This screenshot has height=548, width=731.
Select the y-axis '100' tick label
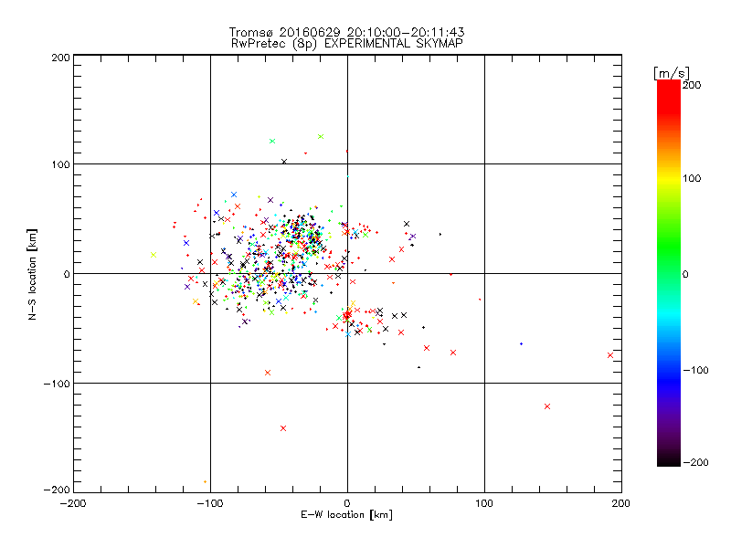point(60,164)
